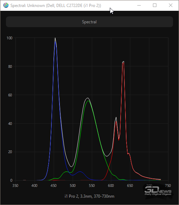Minimize the Spectral window

click(139, 5)
